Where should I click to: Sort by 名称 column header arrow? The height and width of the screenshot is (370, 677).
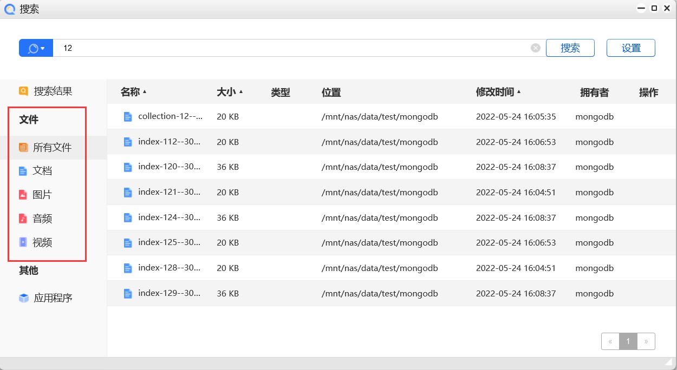pos(145,92)
